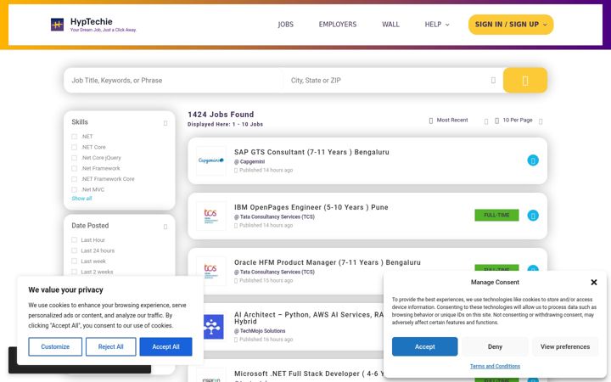Viewport: 611px width, 382px height.
Task: Close the Manage Consent dialog
Action: 593,282
